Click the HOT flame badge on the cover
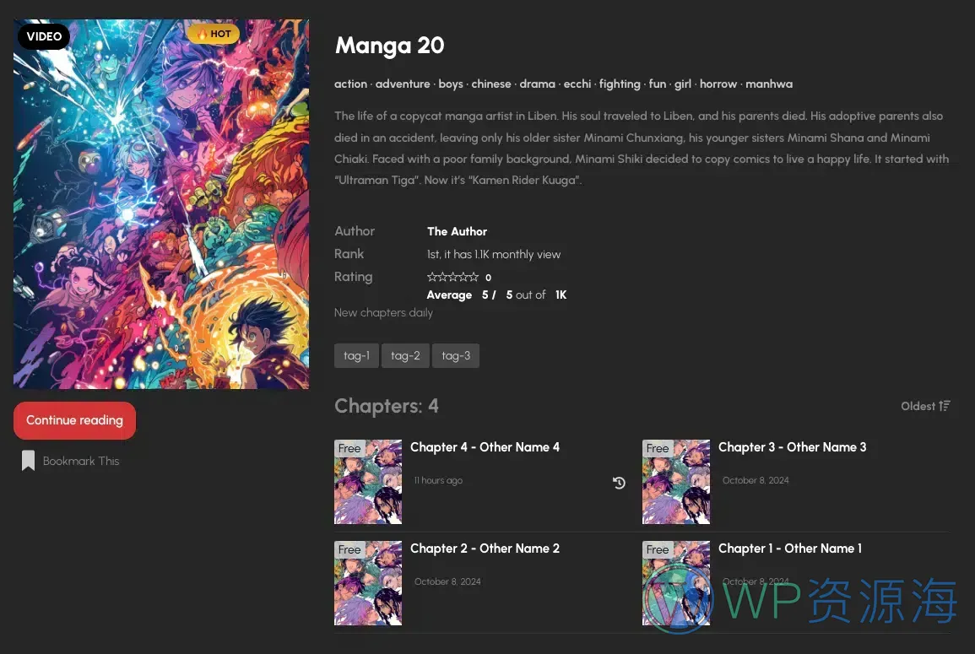Image resolution: width=975 pixels, height=654 pixels. [x=214, y=34]
